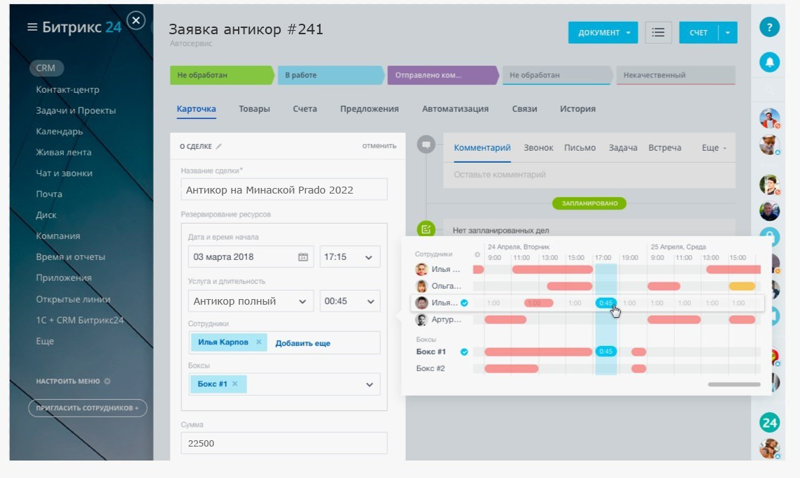Click the отменить link
Viewport: 800px width, 478px height.
click(x=379, y=146)
